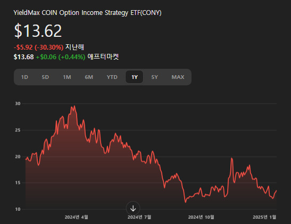Click the yearly change -$5.92 (-30.30%)

38,47
